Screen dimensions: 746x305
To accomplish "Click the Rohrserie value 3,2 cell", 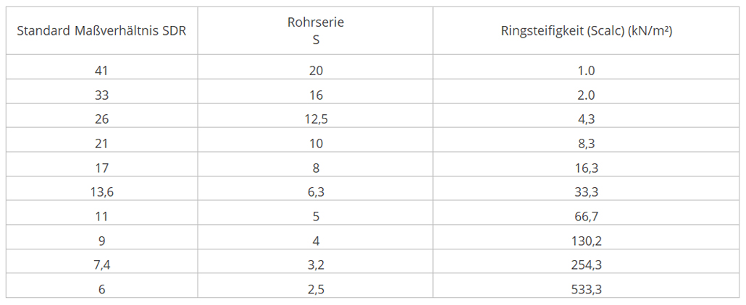I will pos(316,265).
